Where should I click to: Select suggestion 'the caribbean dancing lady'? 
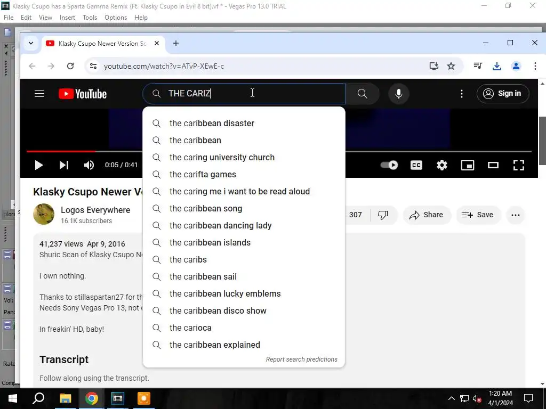pyautogui.click(x=244, y=226)
